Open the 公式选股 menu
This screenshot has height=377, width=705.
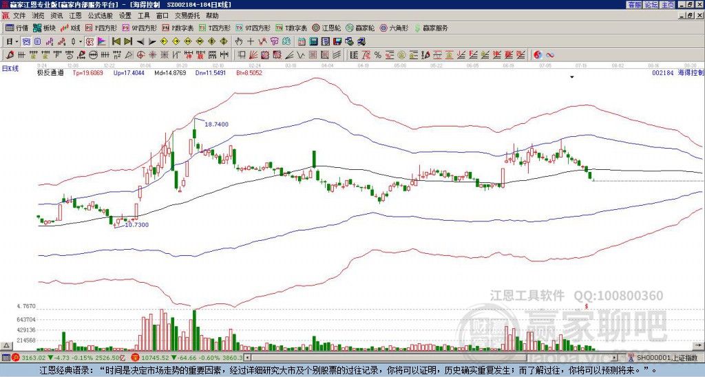[x=101, y=16]
